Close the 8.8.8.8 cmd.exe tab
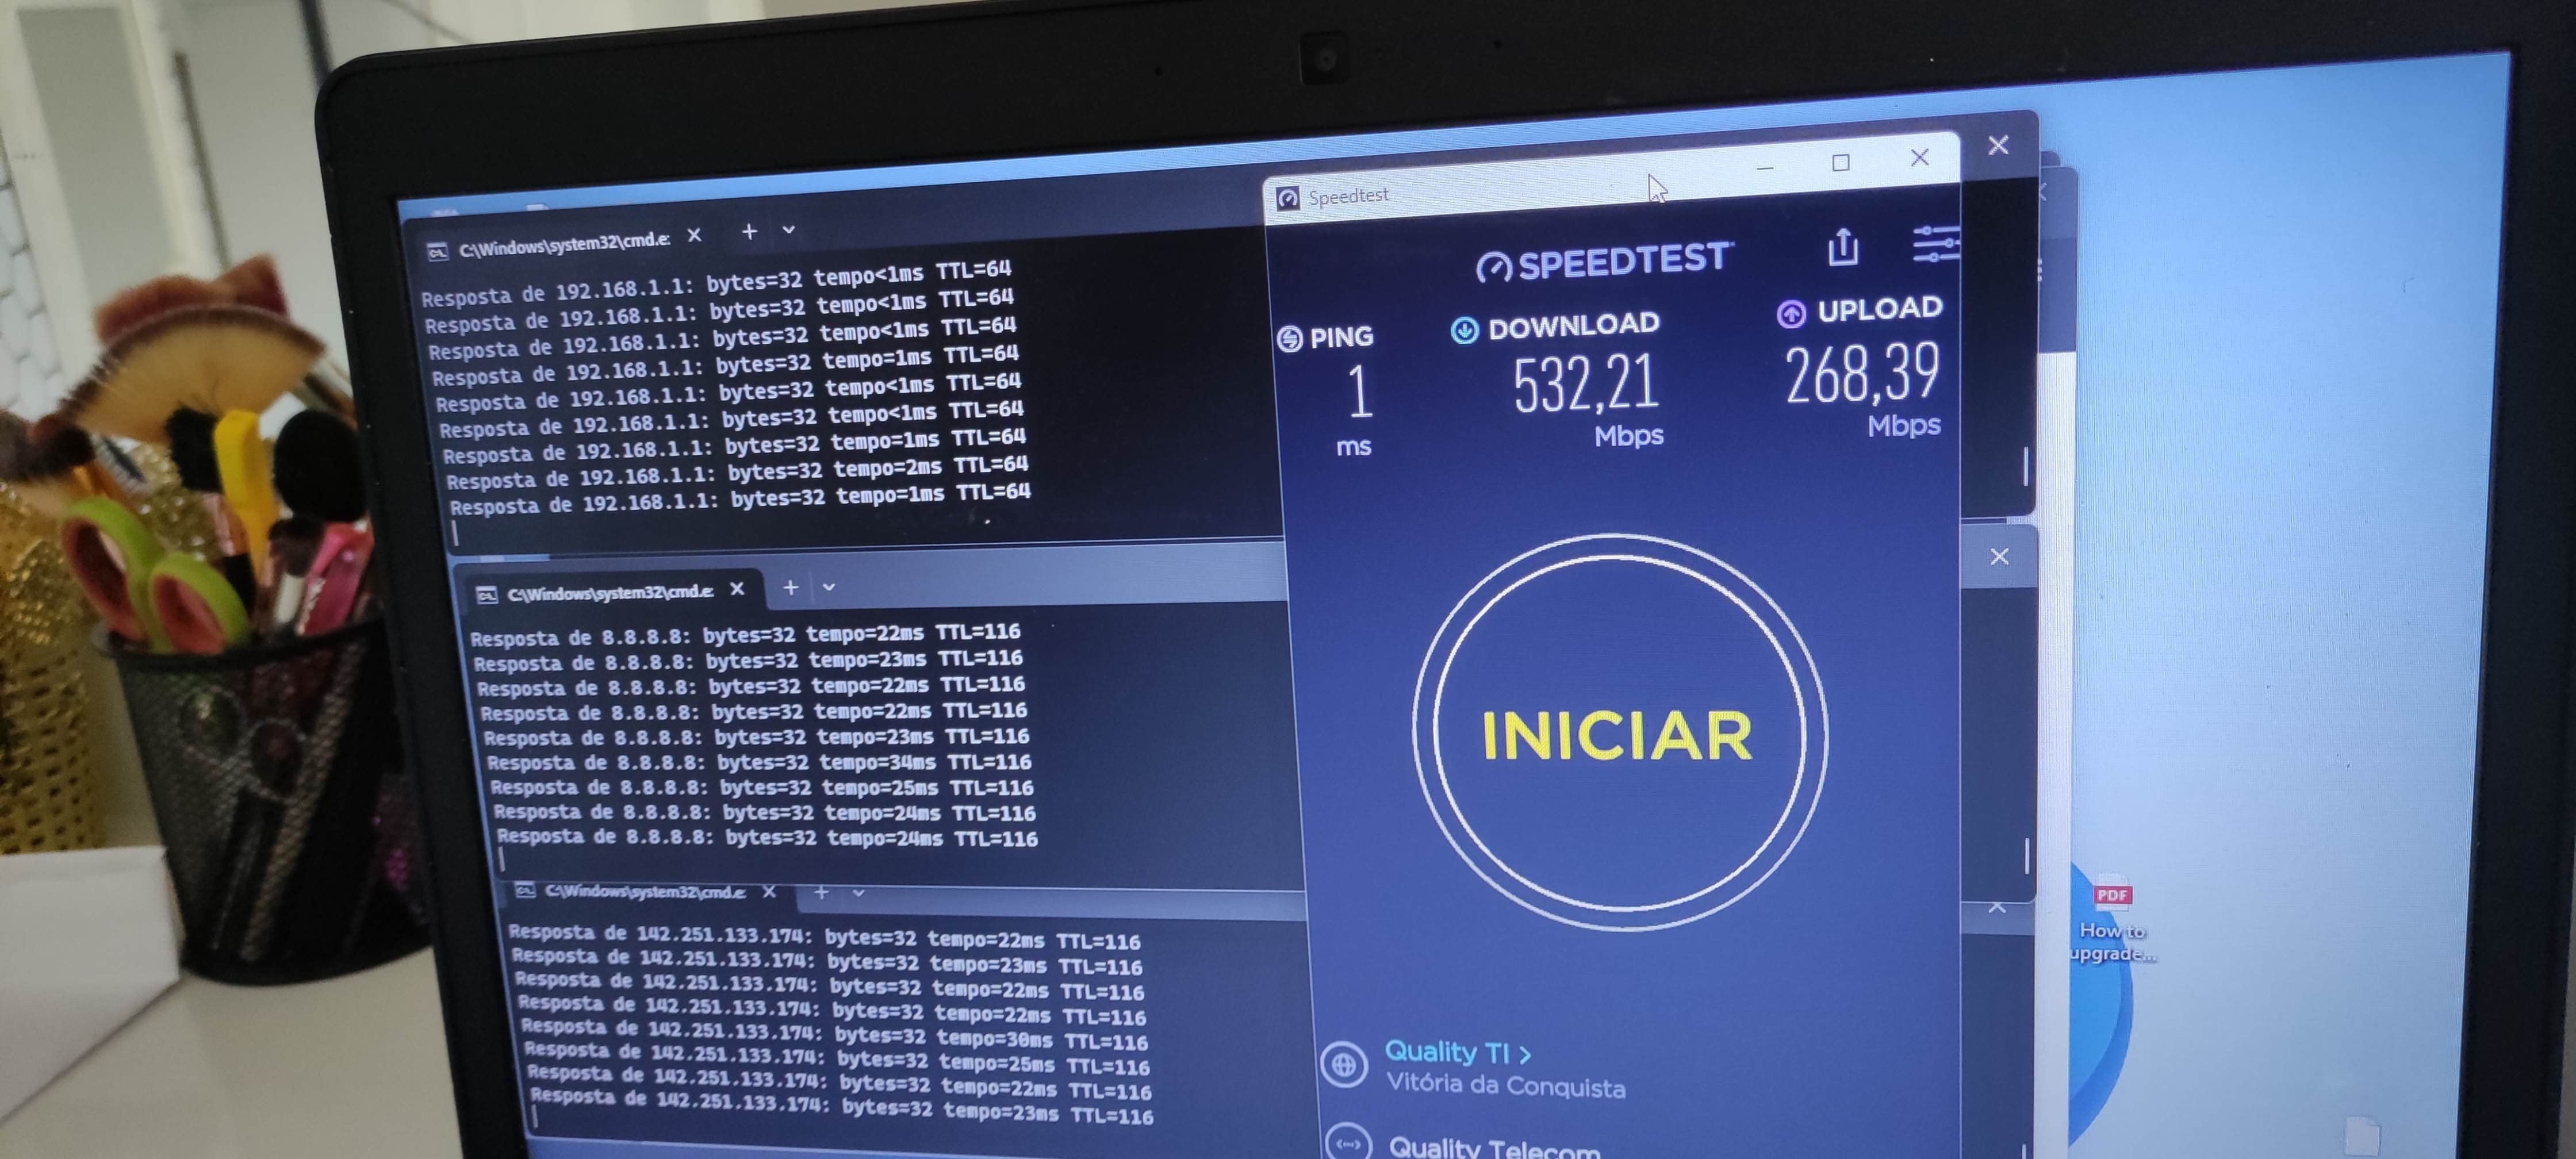Image resolution: width=2576 pixels, height=1159 pixels. 737,589
